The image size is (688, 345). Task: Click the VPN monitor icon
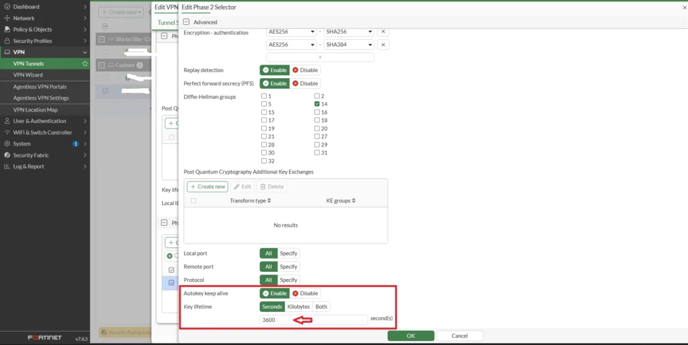point(7,52)
